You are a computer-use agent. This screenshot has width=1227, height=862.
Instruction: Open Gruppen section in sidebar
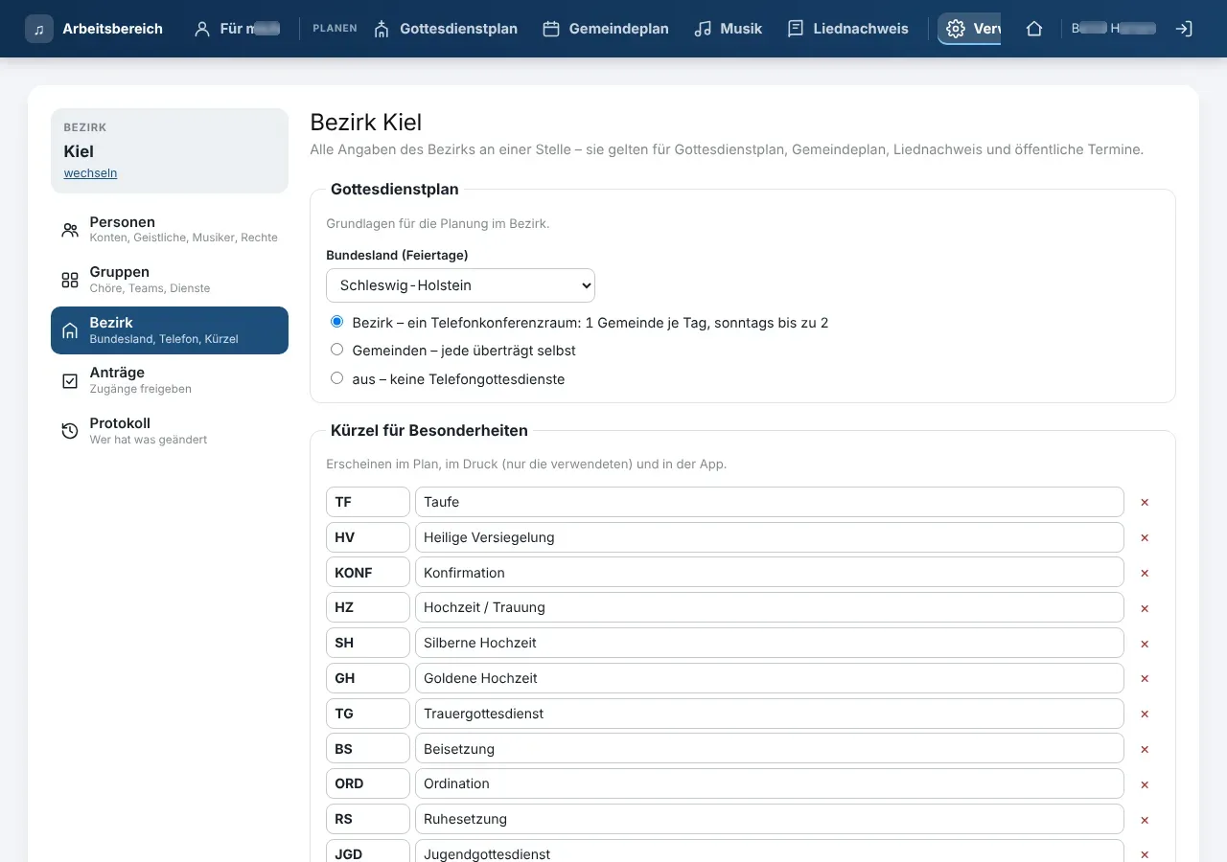point(170,280)
